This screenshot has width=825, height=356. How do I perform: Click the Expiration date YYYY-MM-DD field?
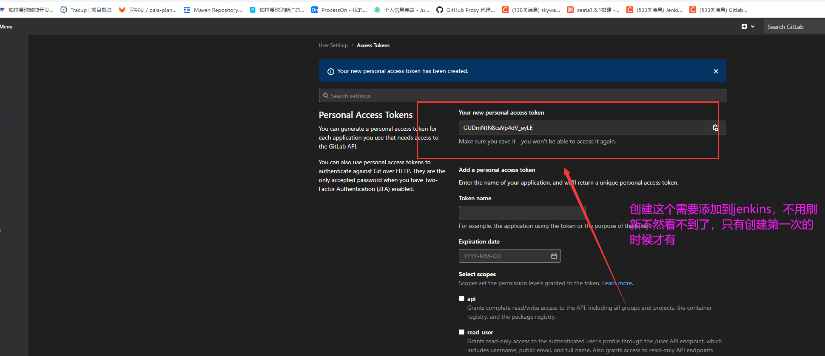click(509, 256)
